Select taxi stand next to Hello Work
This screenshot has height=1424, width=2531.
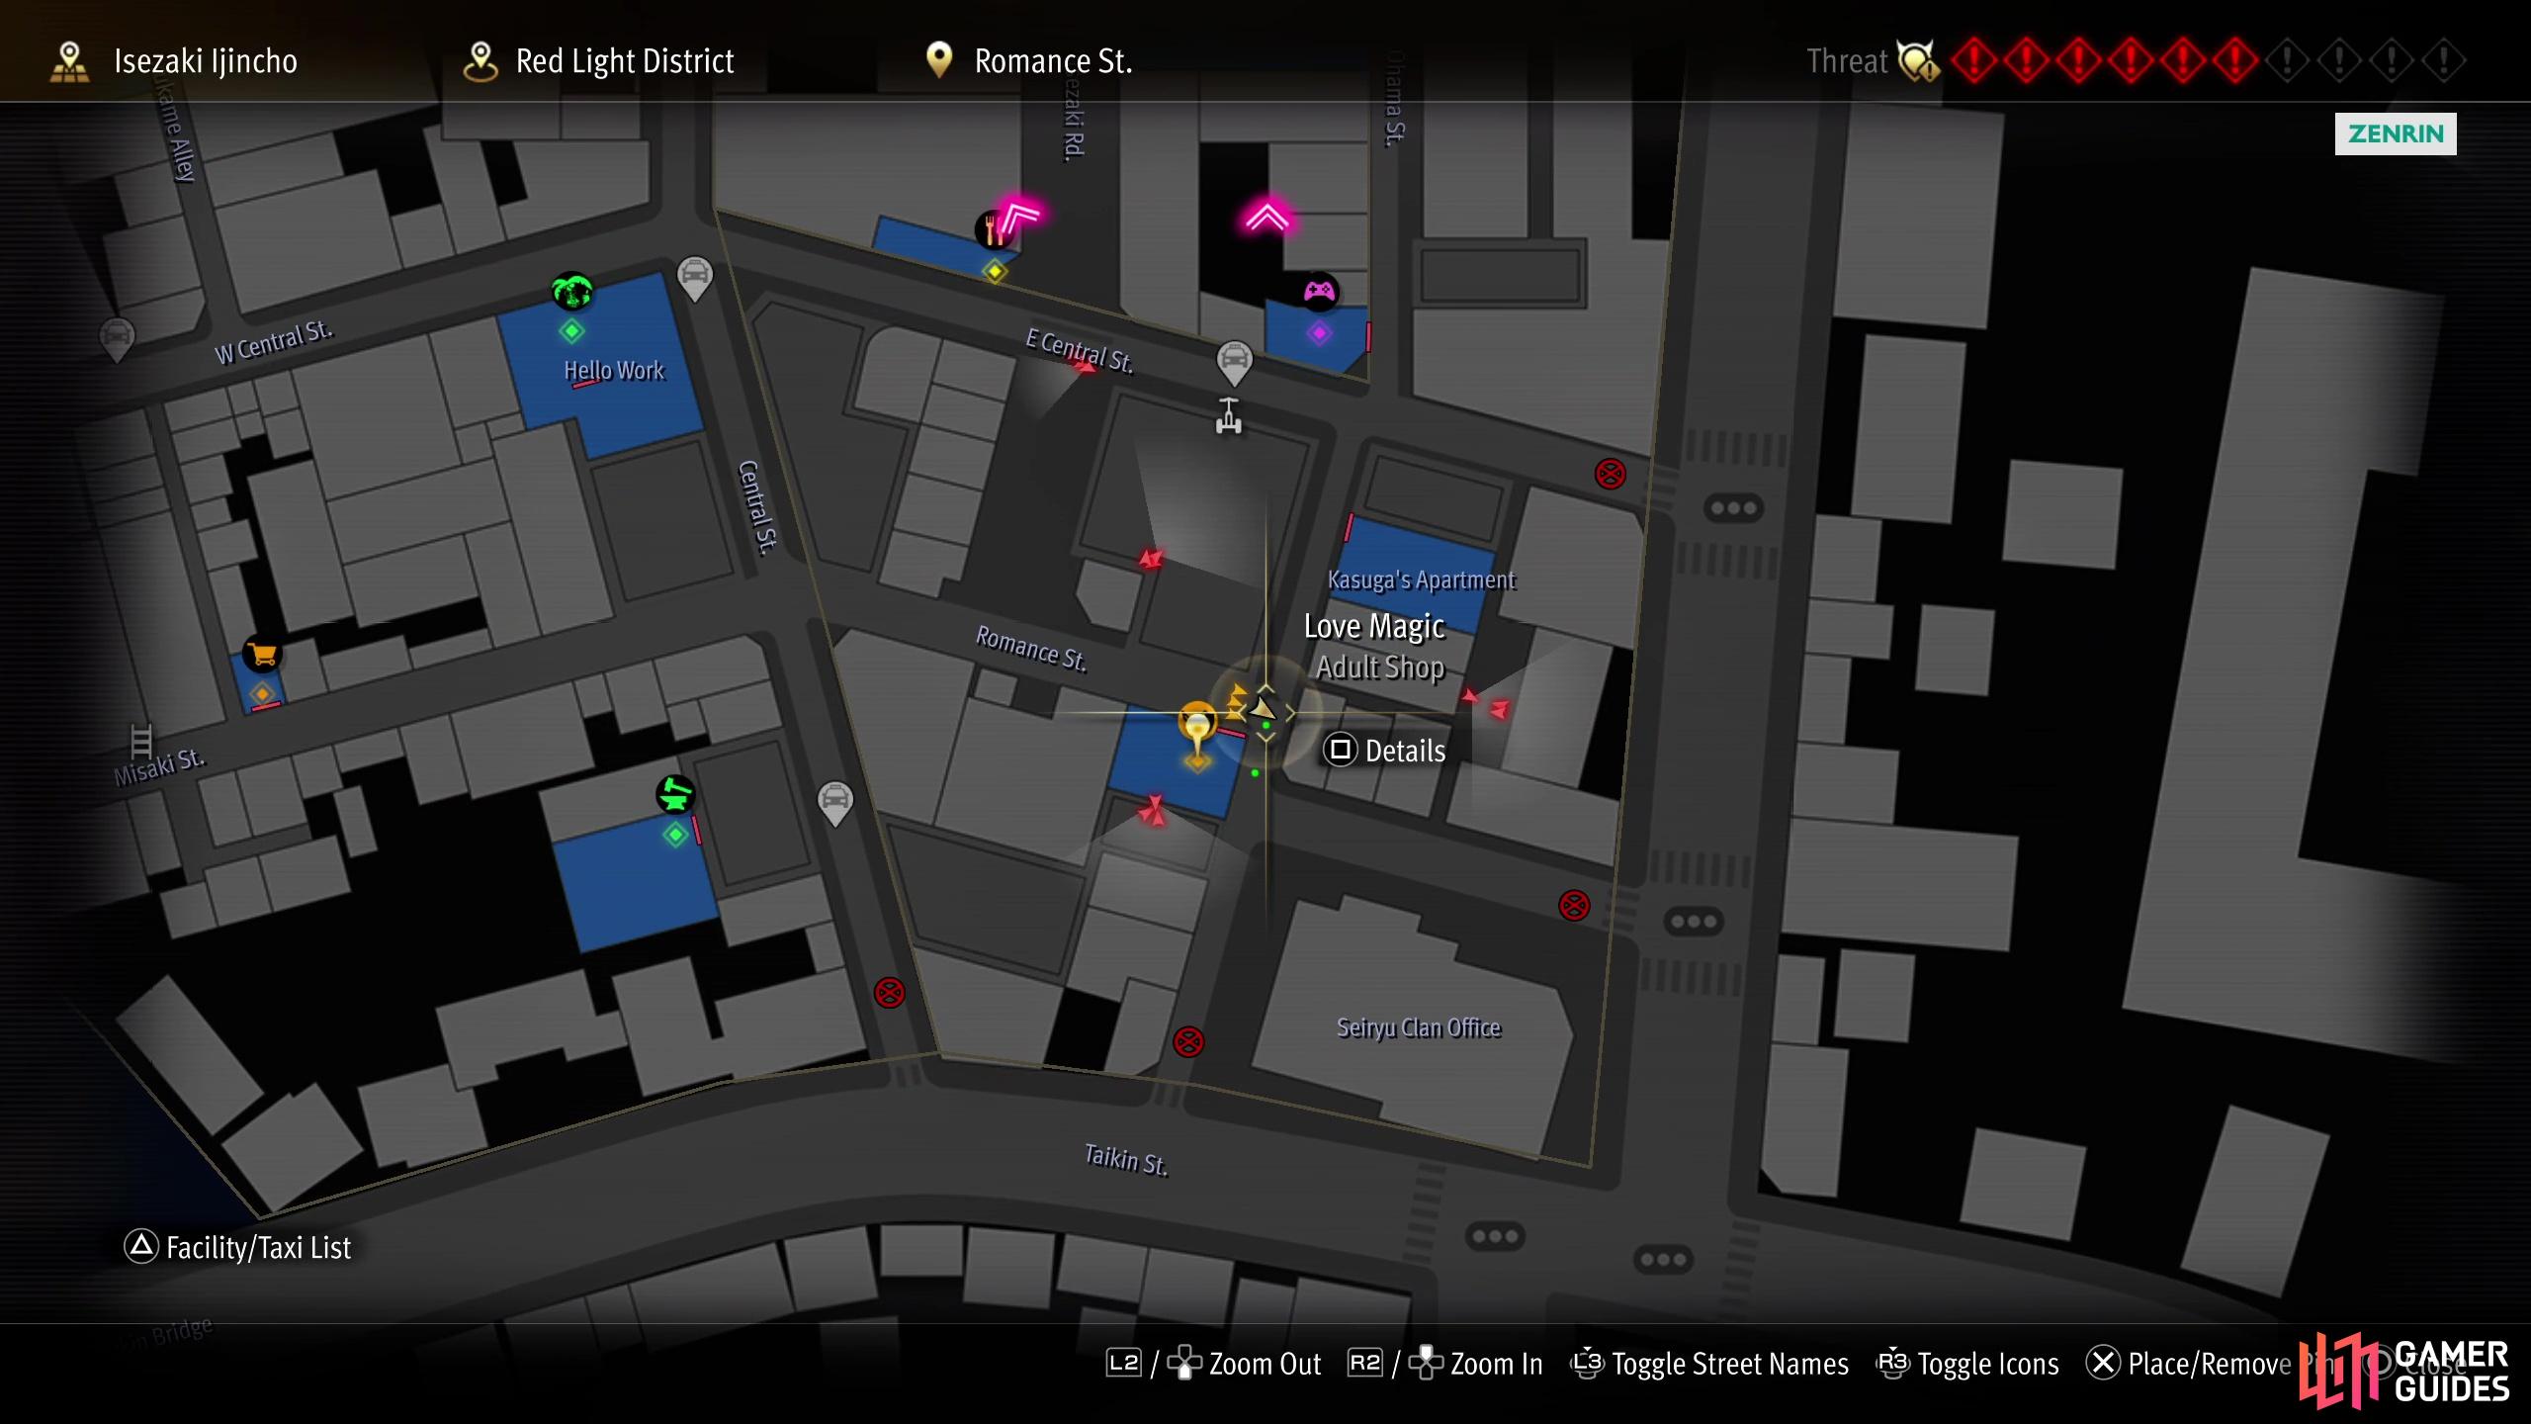tap(695, 278)
